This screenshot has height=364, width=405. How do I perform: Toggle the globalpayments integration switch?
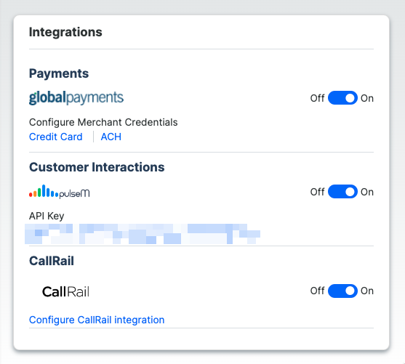tap(342, 98)
